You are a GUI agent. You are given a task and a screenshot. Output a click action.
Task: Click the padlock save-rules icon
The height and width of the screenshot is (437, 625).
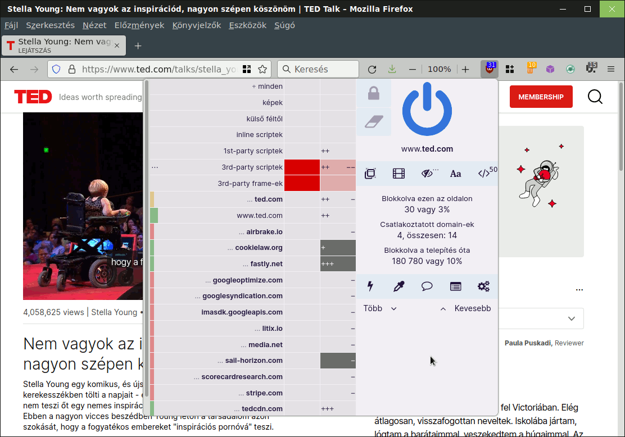tap(374, 93)
